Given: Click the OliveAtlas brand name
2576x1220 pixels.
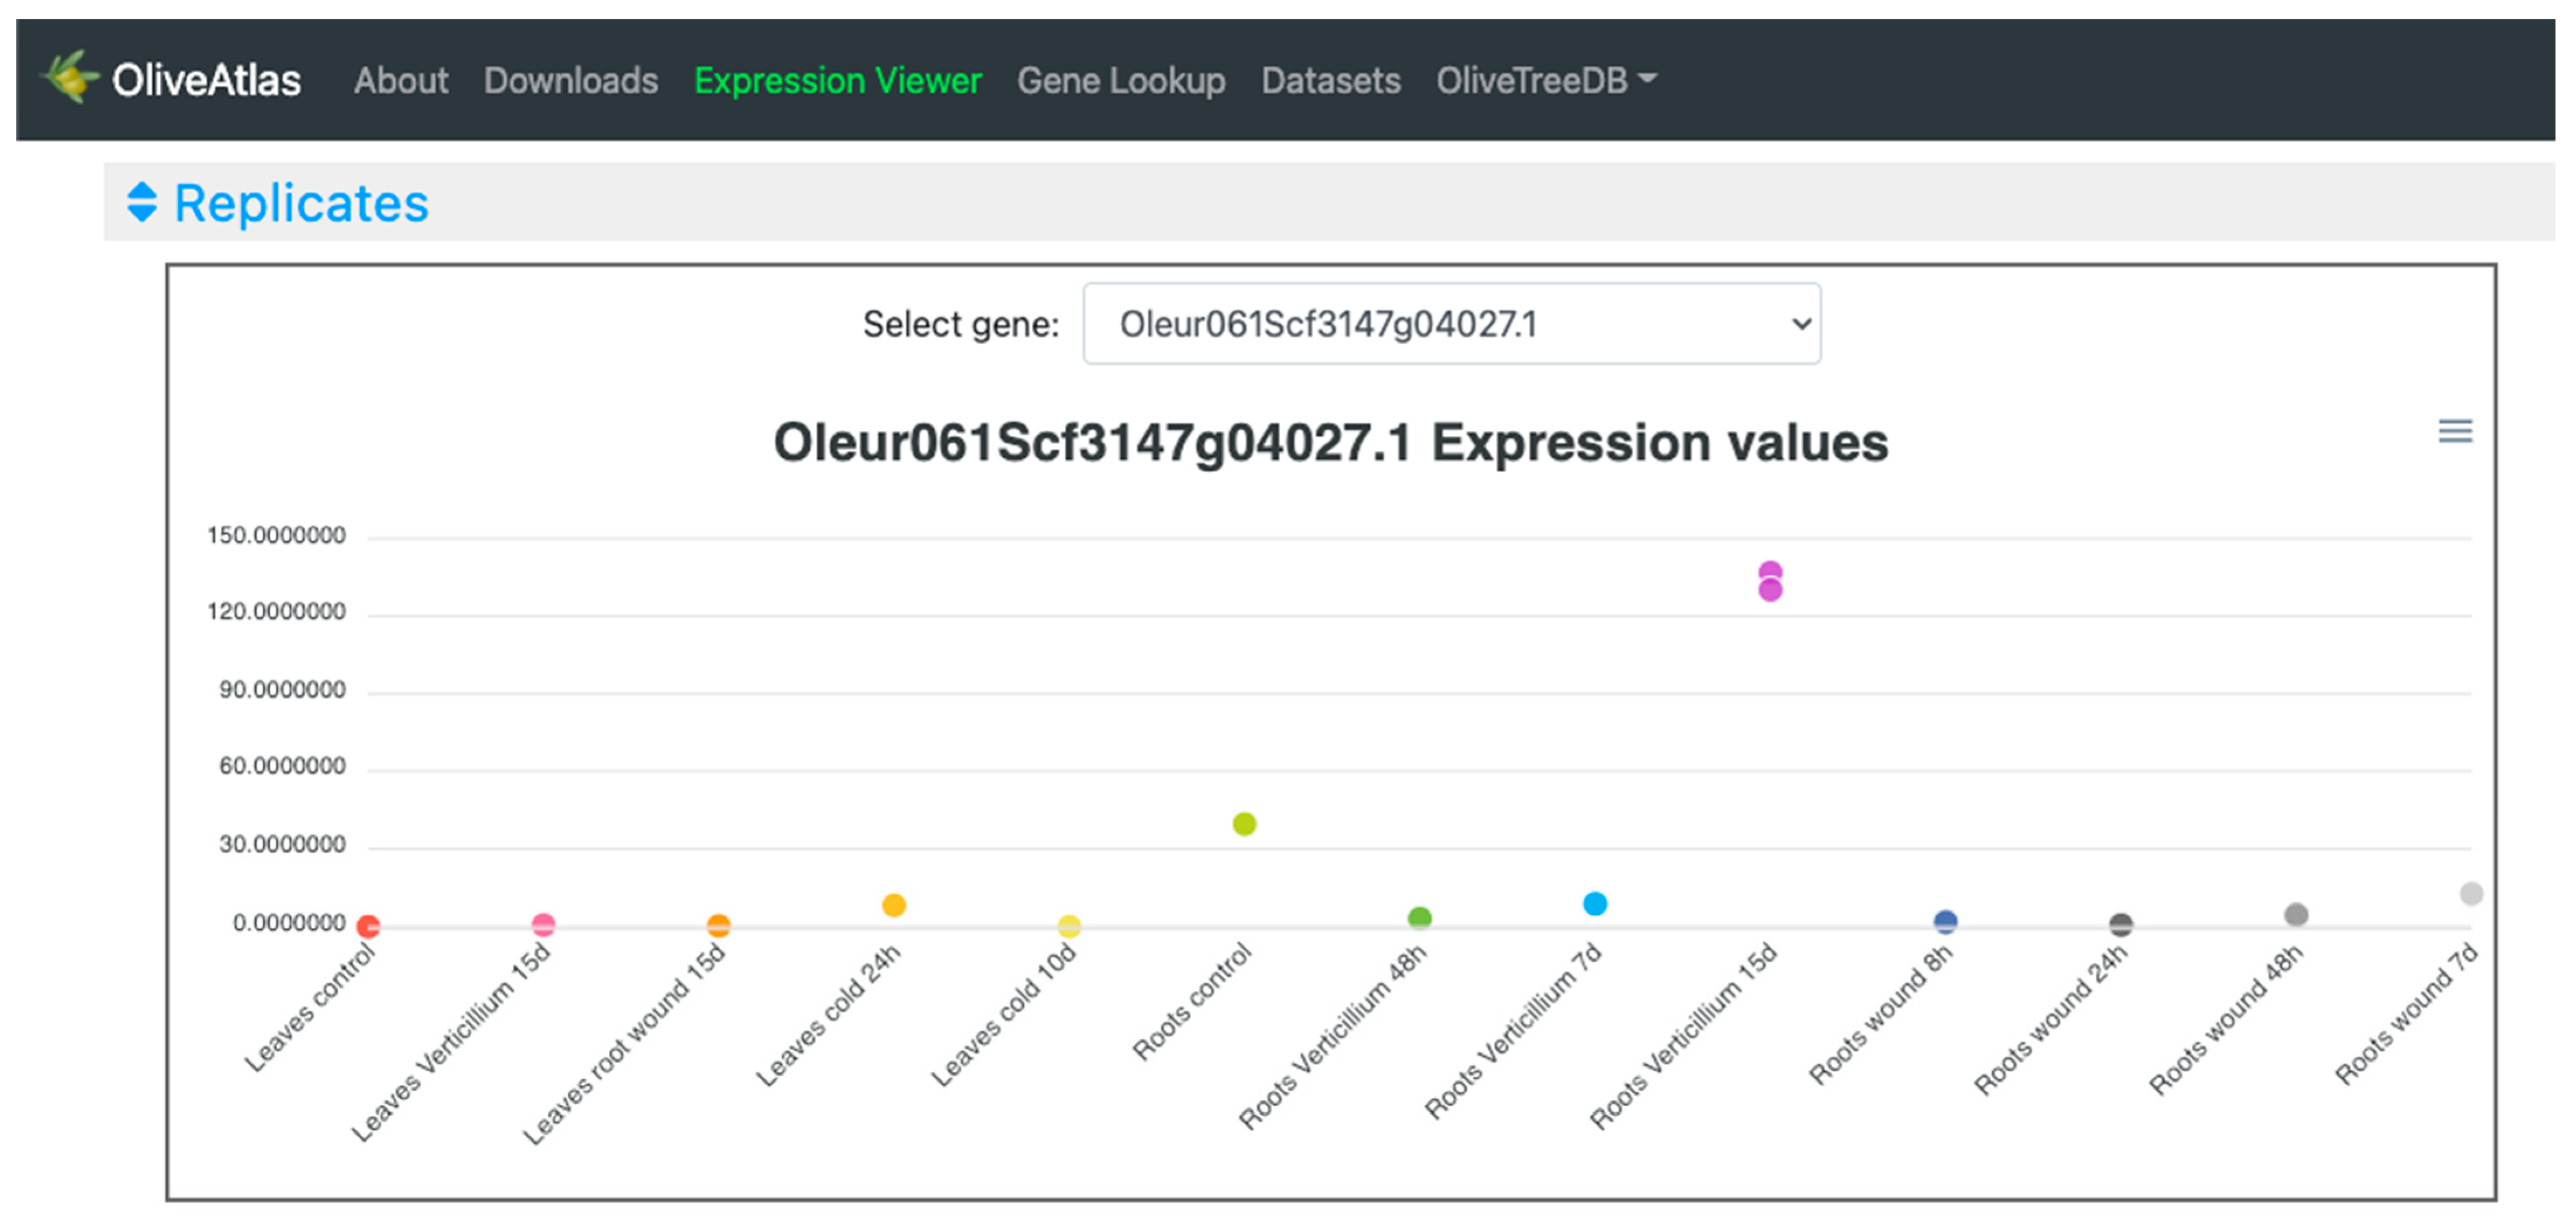Looking at the screenshot, I should point(206,80).
